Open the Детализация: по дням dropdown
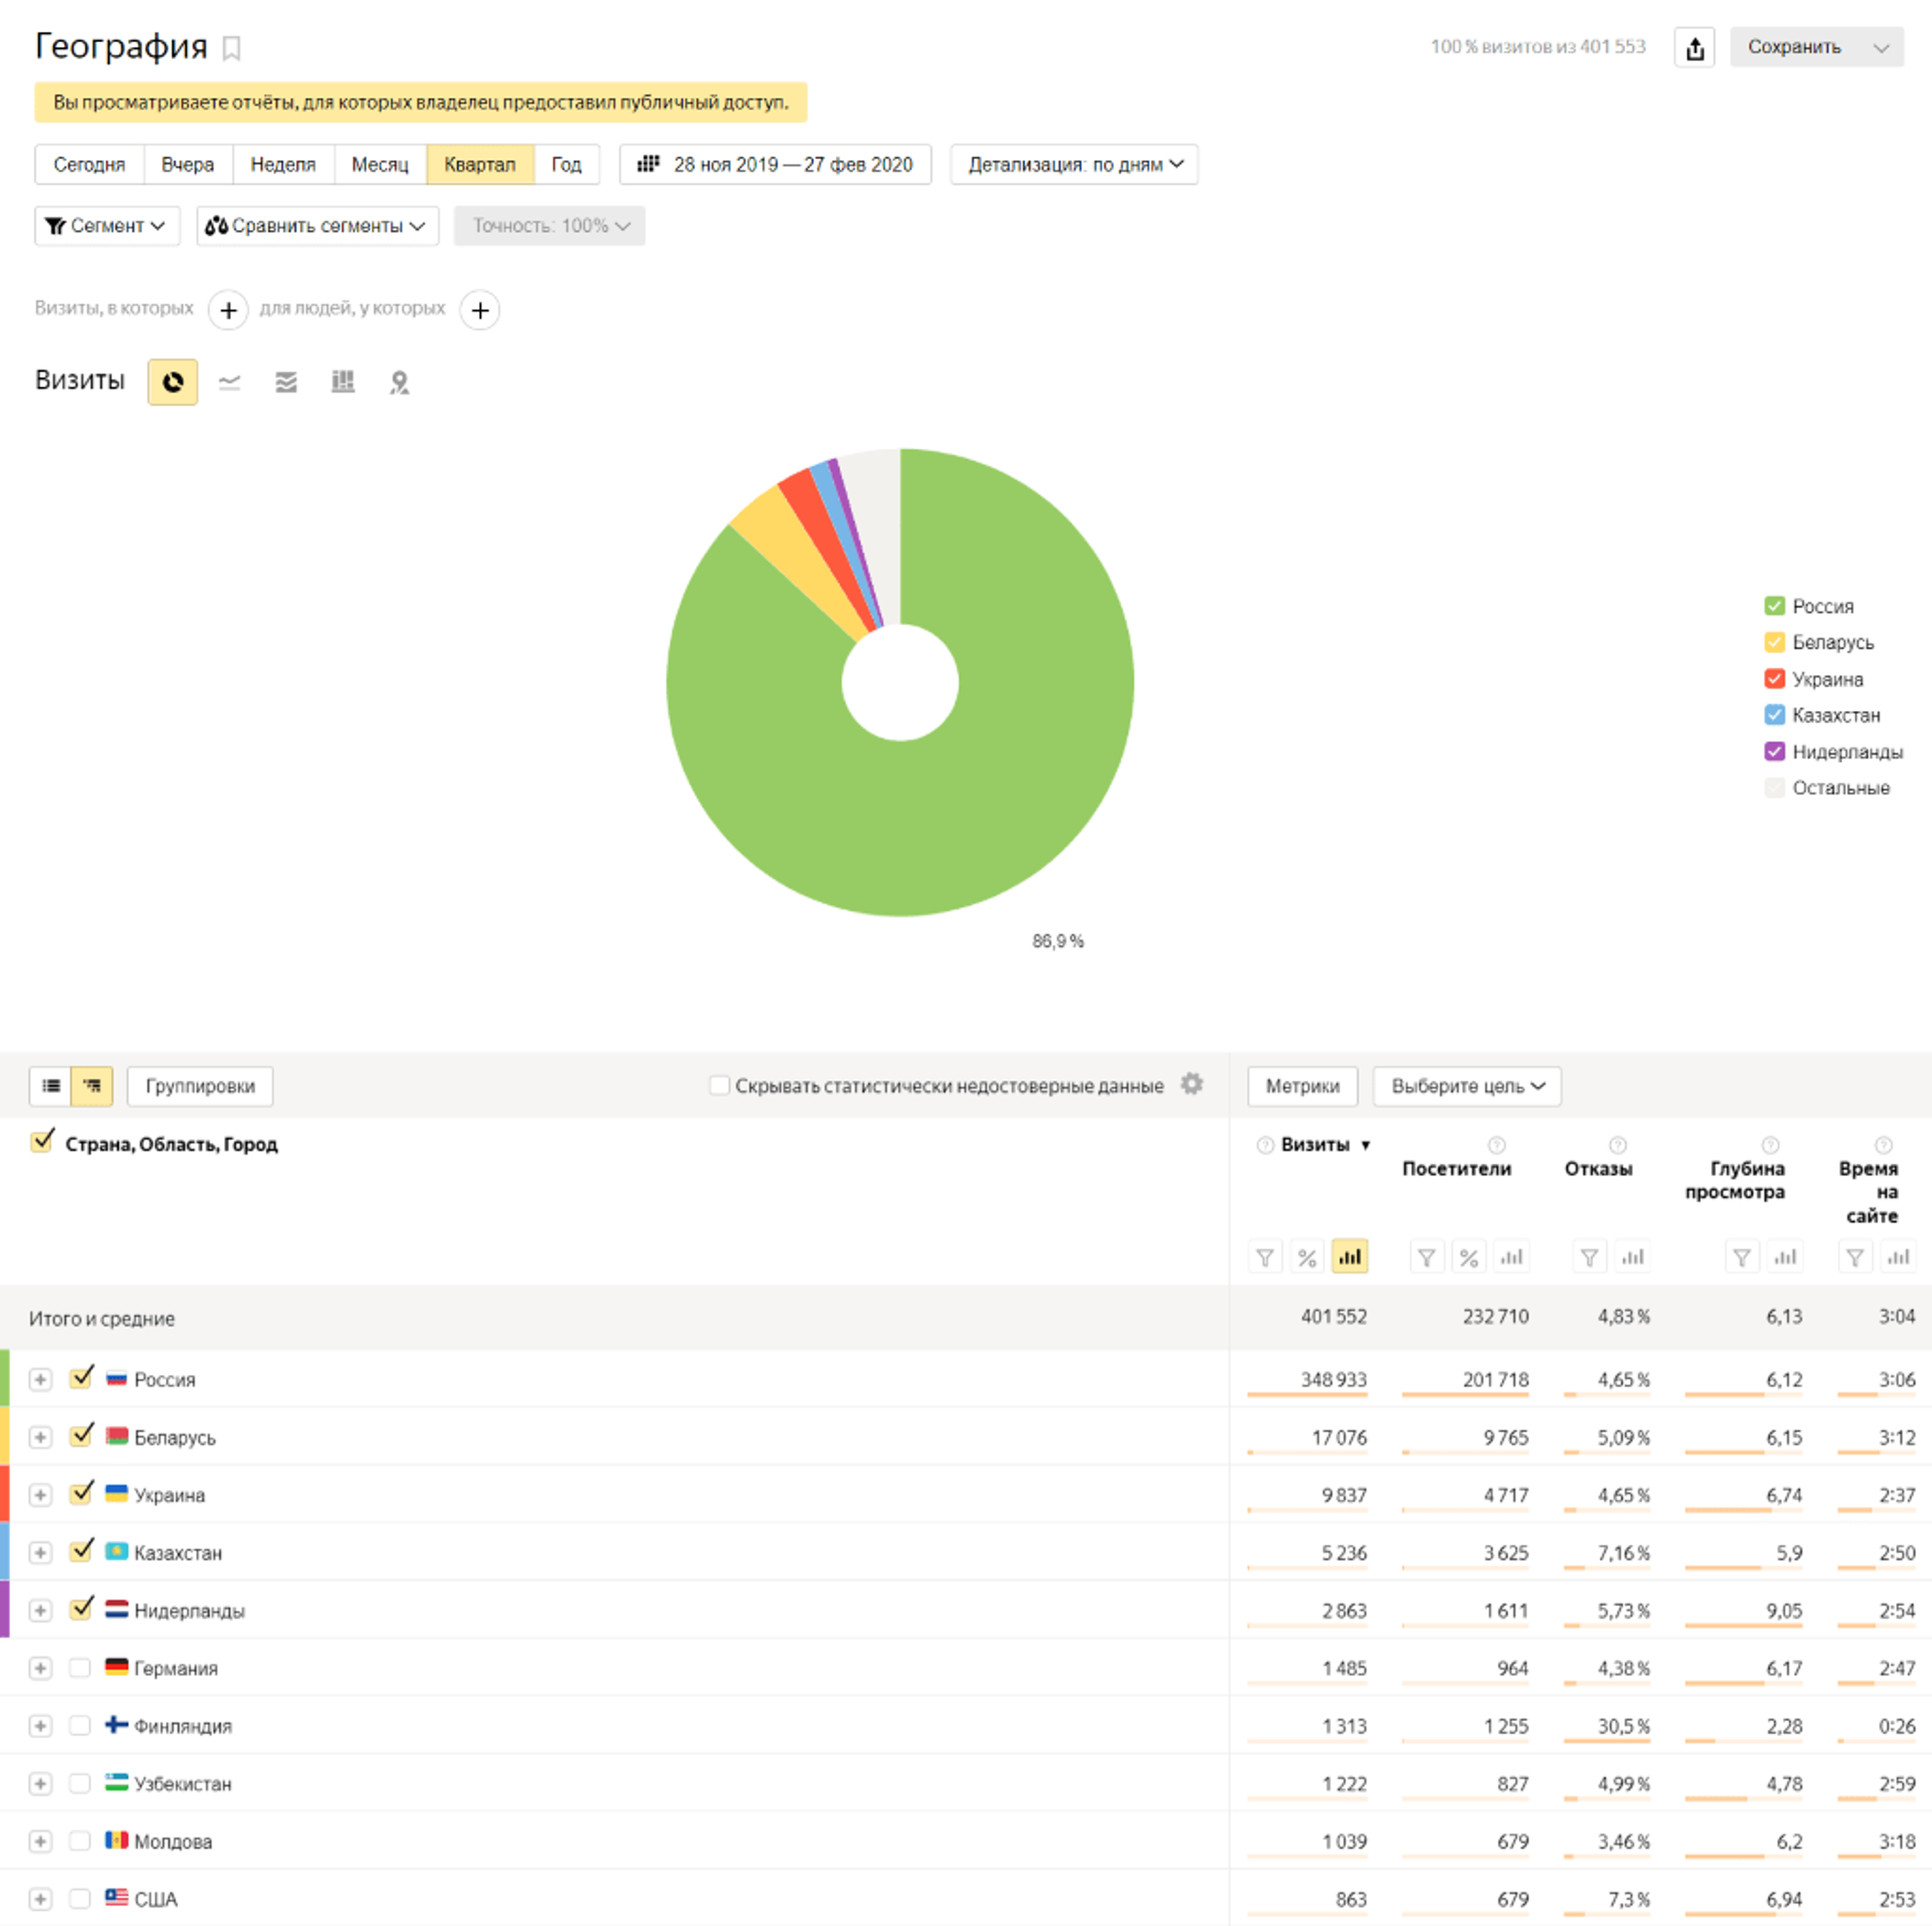 pyautogui.click(x=1073, y=165)
